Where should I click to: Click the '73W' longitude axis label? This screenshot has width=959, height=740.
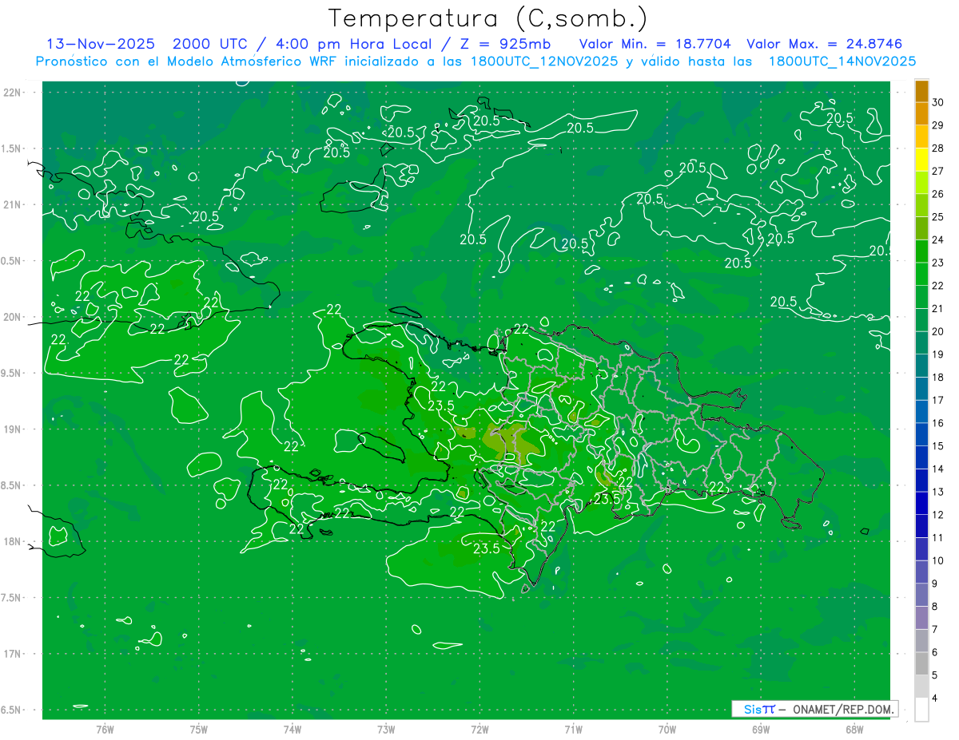click(x=386, y=729)
